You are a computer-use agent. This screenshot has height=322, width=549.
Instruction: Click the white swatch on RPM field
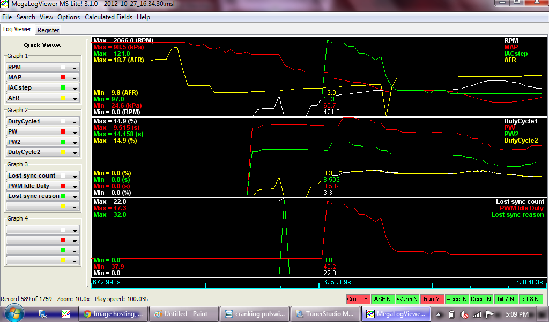(63, 67)
